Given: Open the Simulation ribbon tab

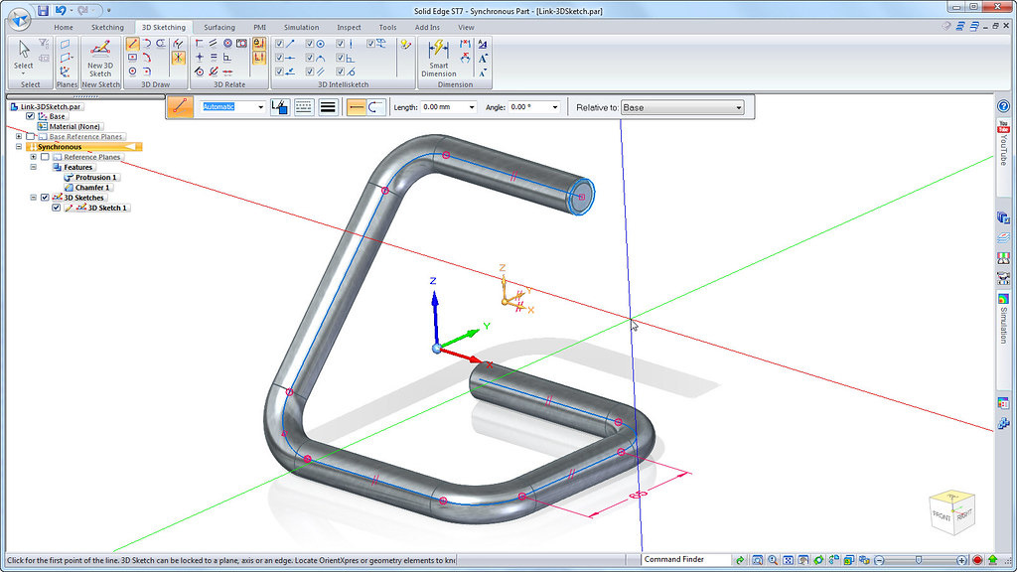Looking at the screenshot, I should 301,27.
